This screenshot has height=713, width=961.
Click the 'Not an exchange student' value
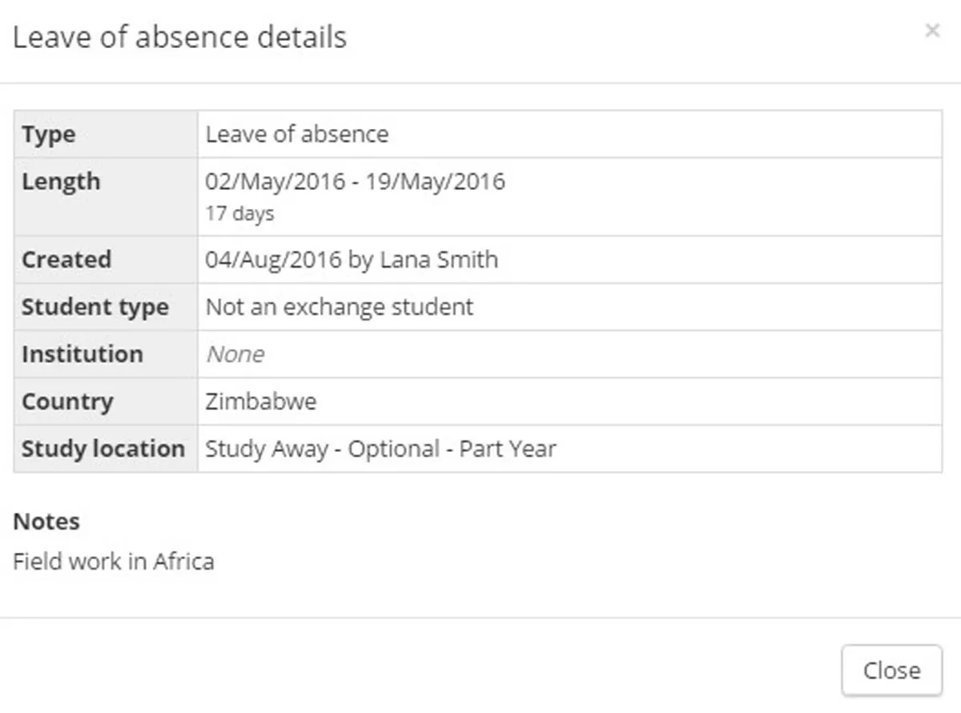339,306
